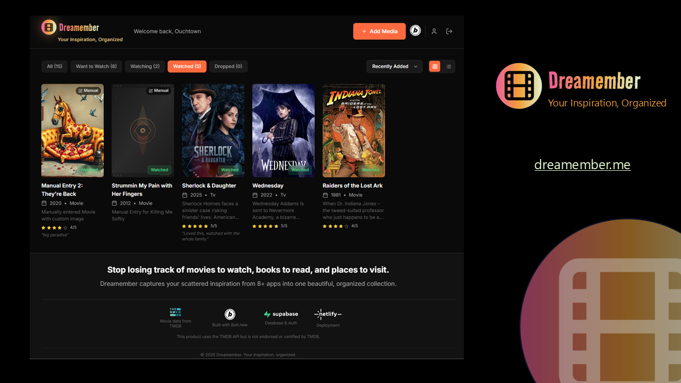
Task: Click the "big paradise" note text
Action: pos(55,235)
